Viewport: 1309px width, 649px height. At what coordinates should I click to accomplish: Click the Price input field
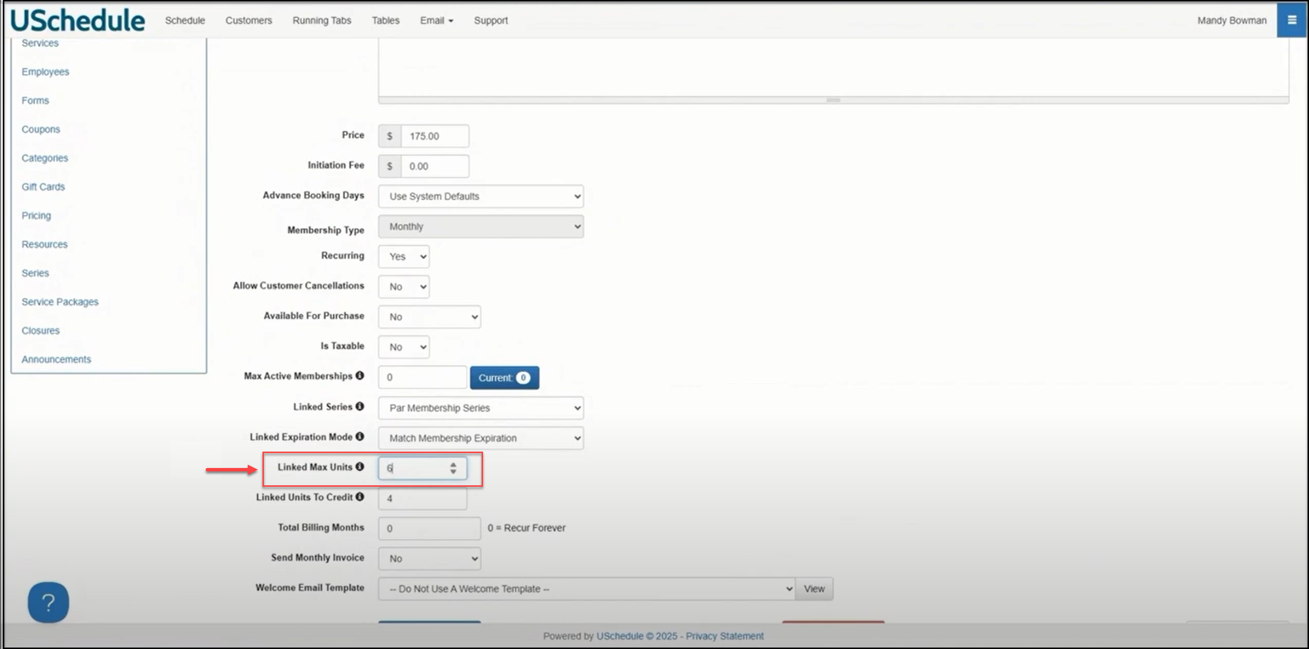[434, 136]
